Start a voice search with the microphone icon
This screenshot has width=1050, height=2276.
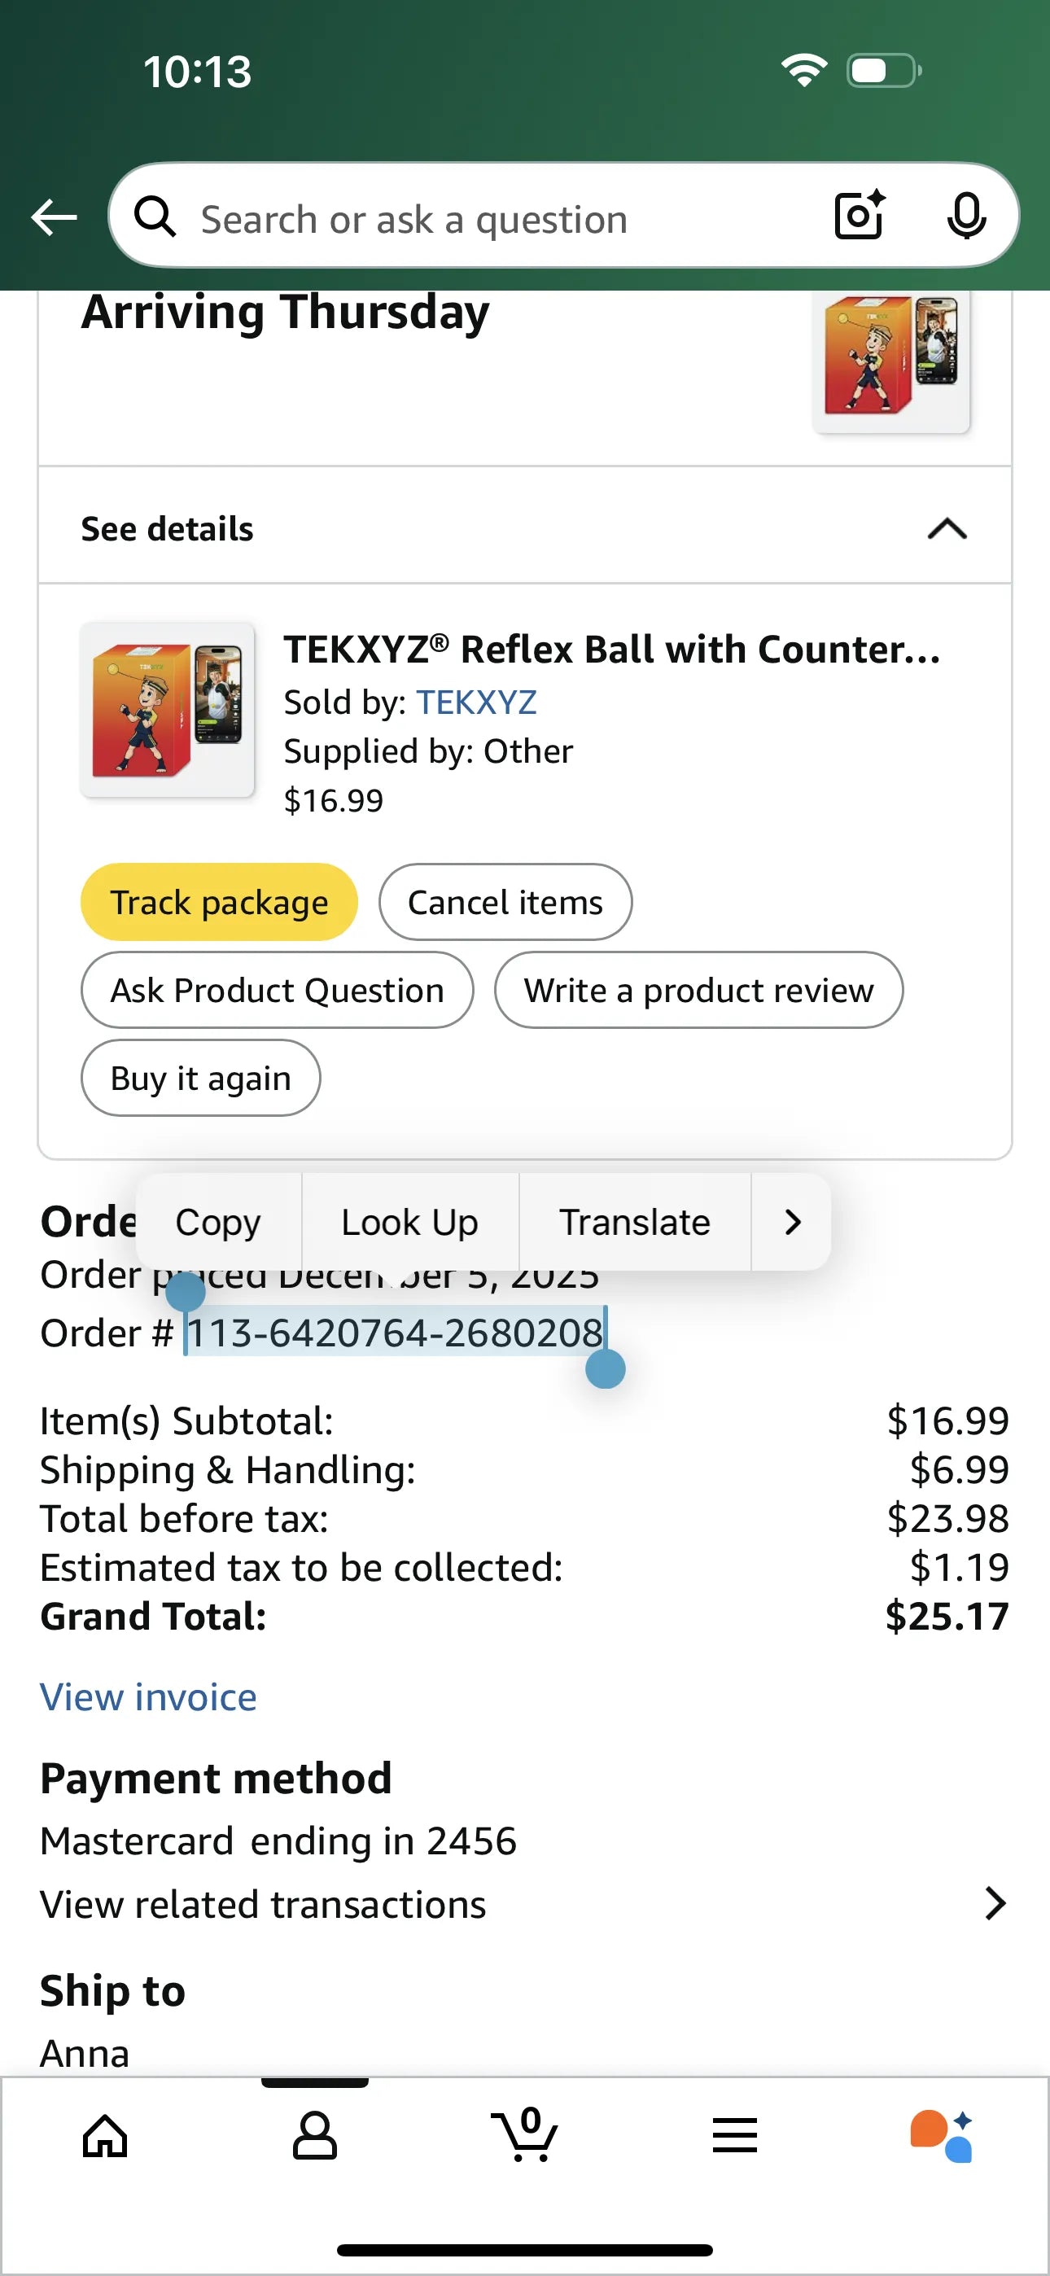[967, 216]
